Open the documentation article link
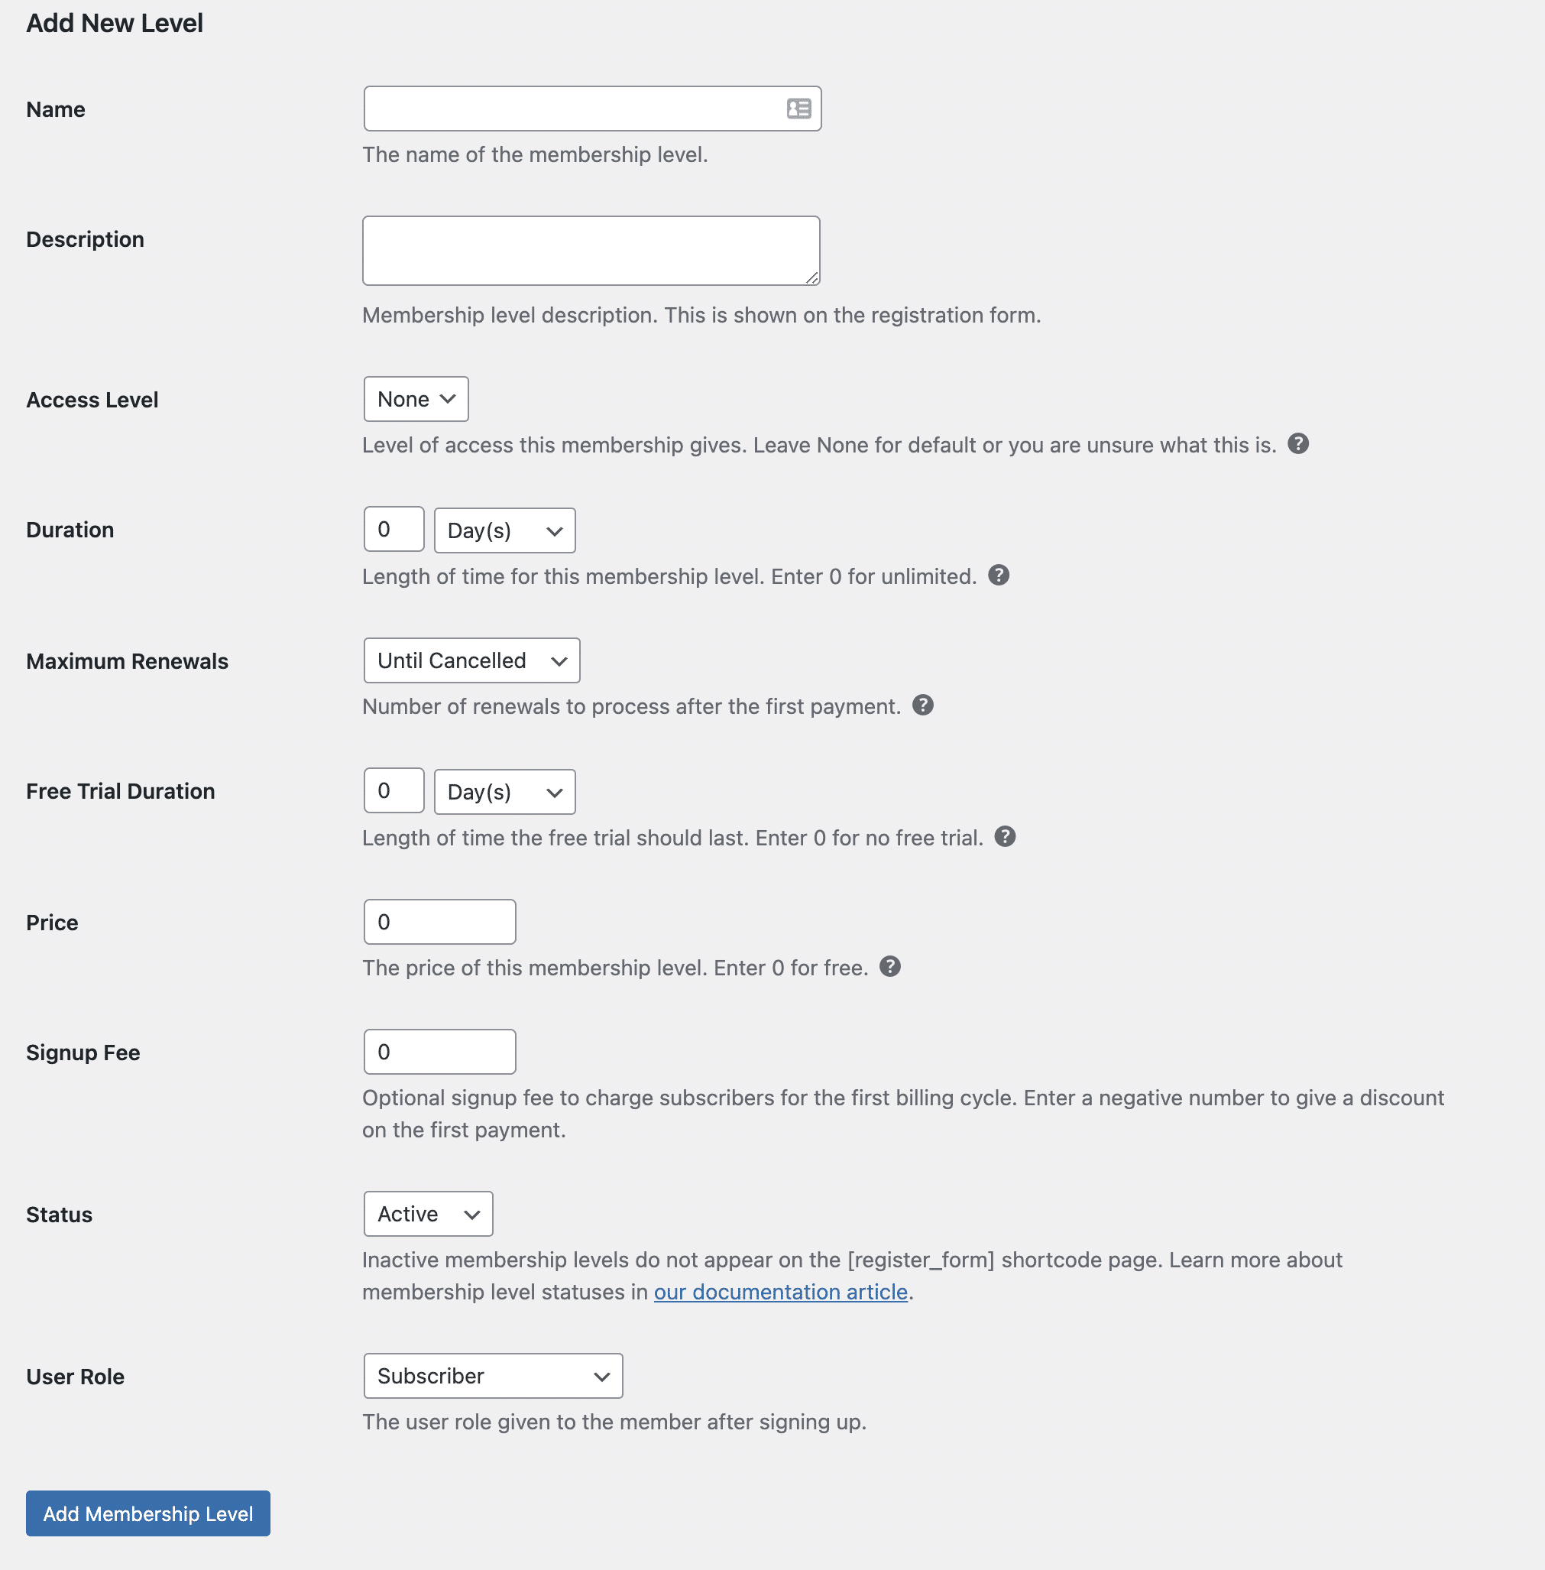 point(780,1293)
